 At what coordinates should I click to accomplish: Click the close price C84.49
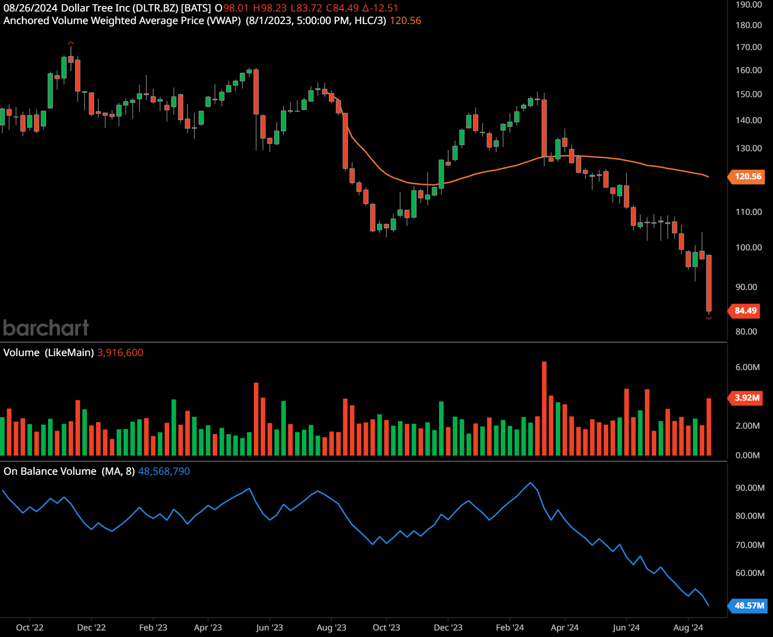(x=342, y=8)
